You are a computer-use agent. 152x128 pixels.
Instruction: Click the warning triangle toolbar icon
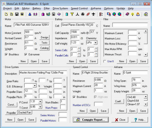138,14
